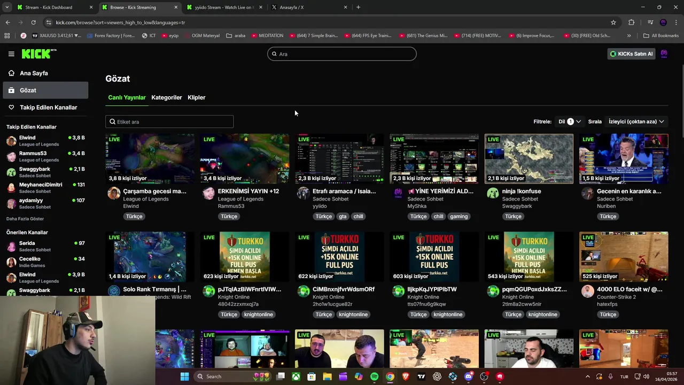
Task: Click the gaming tag under MyShka stream
Action: pos(458,217)
